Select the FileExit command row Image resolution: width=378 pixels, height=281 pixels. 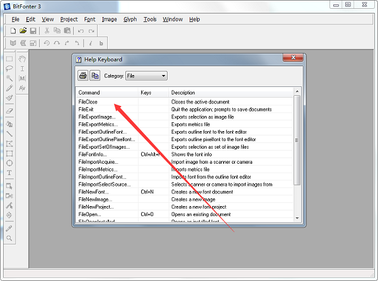[185, 109]
